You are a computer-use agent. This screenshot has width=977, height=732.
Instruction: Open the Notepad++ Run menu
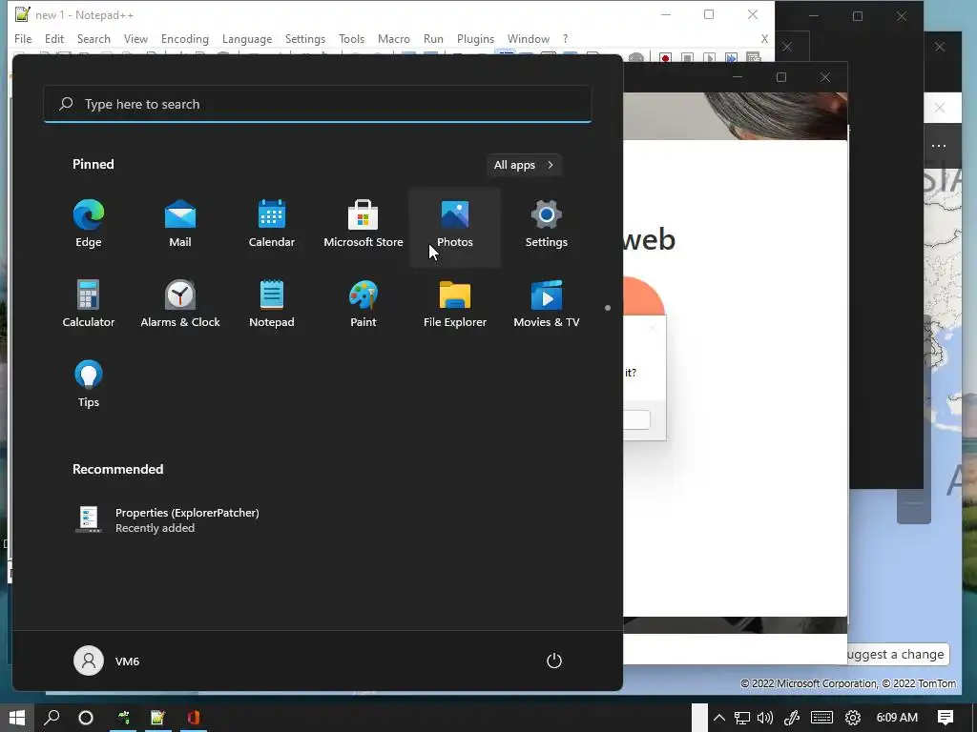[433, 38]
